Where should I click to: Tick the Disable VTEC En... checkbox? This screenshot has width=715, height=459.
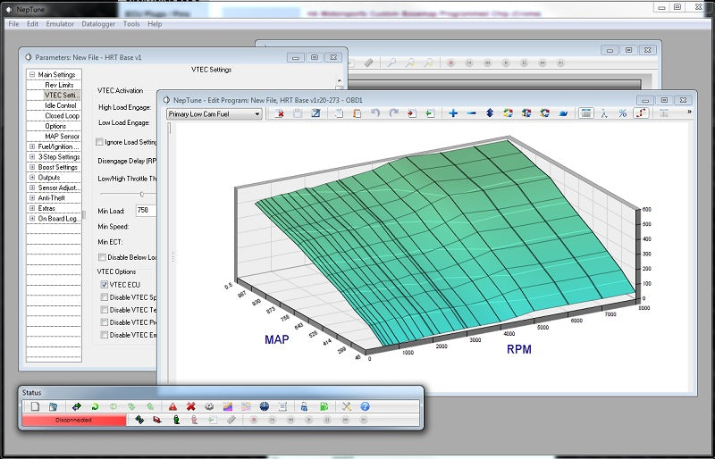[x=104, y=335]
